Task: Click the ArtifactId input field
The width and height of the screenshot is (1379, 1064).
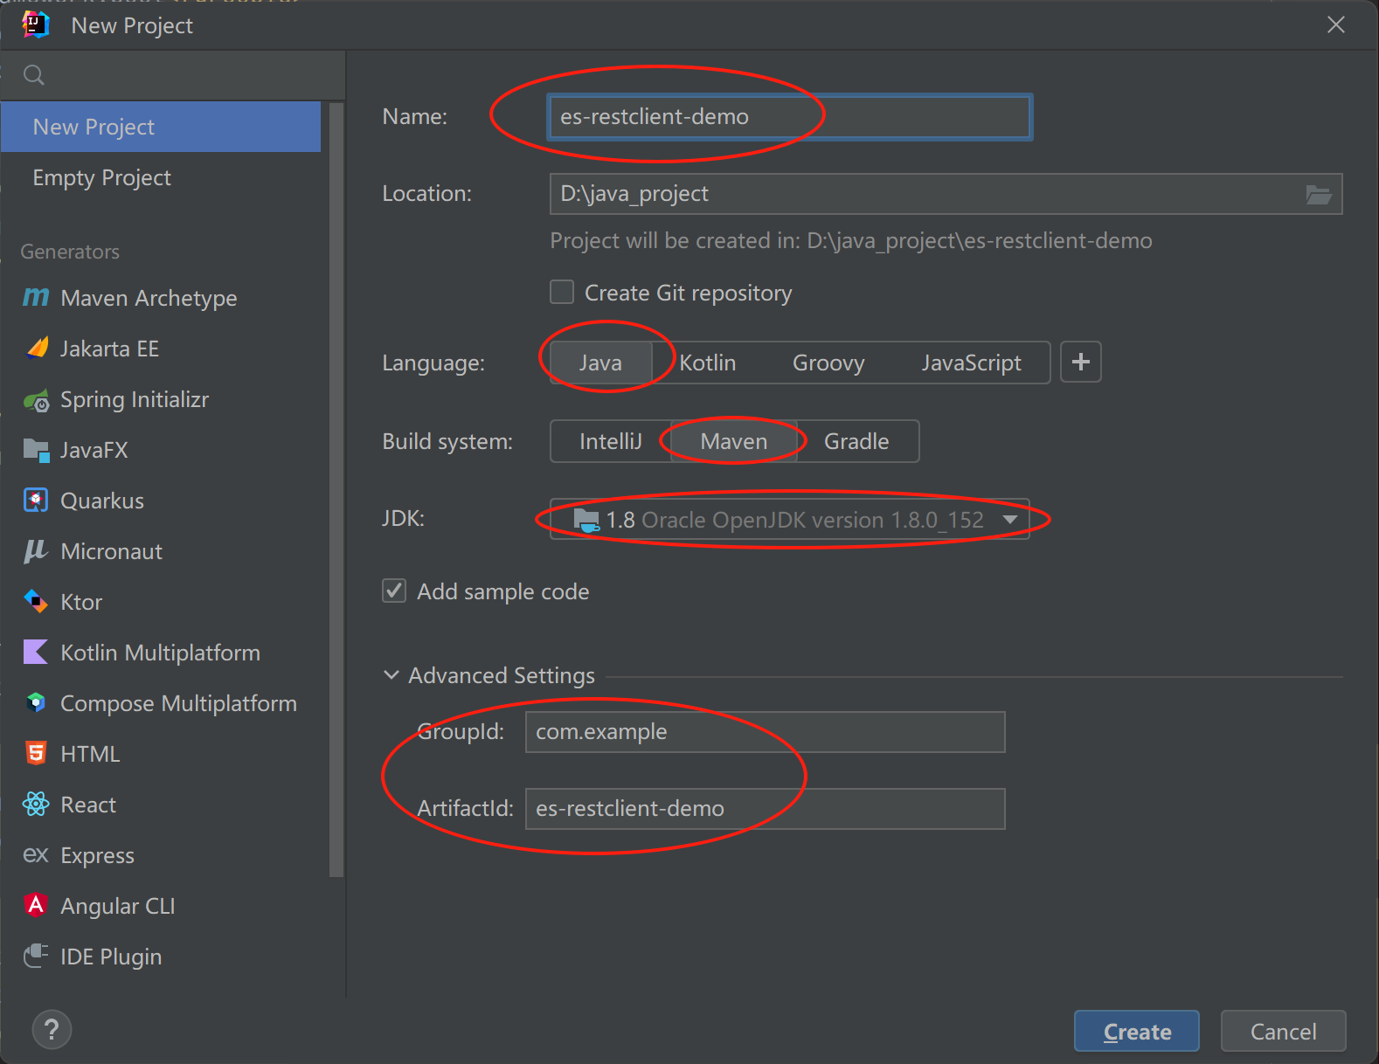Action: click(x=765, y=809)
